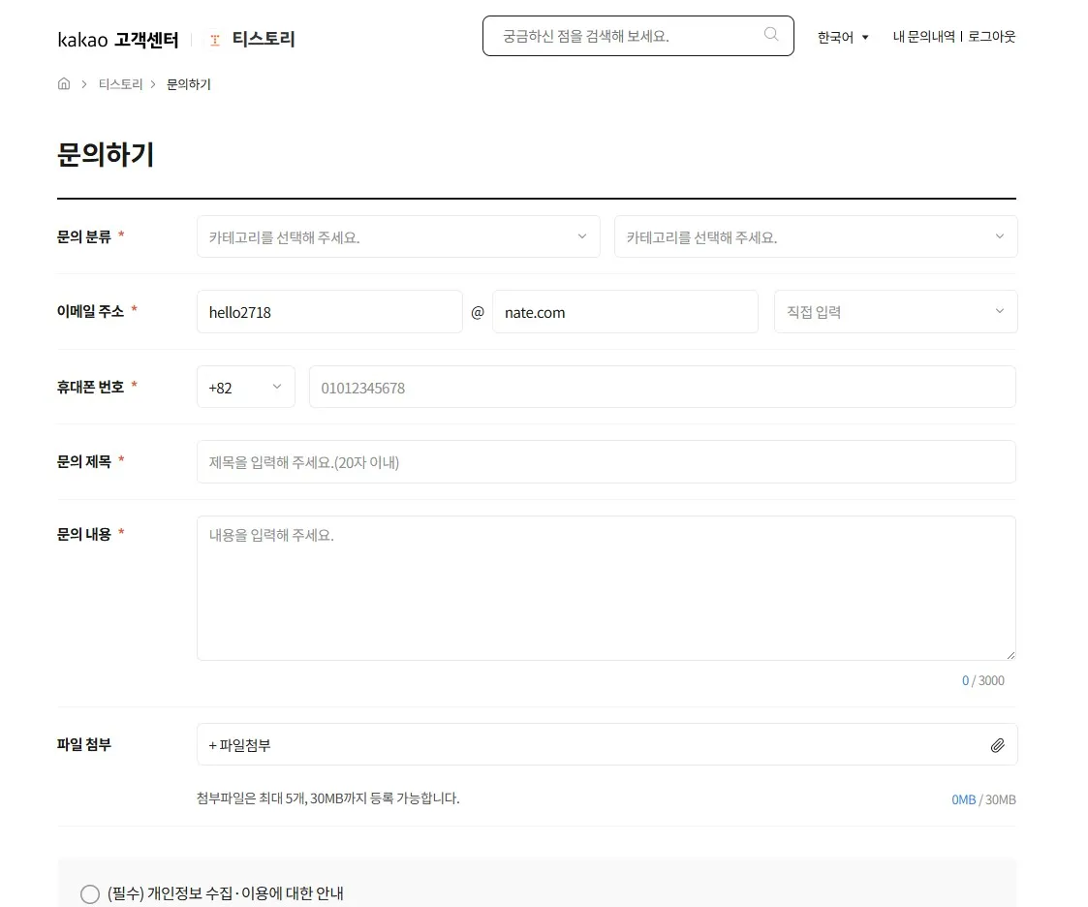Screen dimensions: 1088x907
Task: Click the Tistory logo icon
Action: point(213,40)
